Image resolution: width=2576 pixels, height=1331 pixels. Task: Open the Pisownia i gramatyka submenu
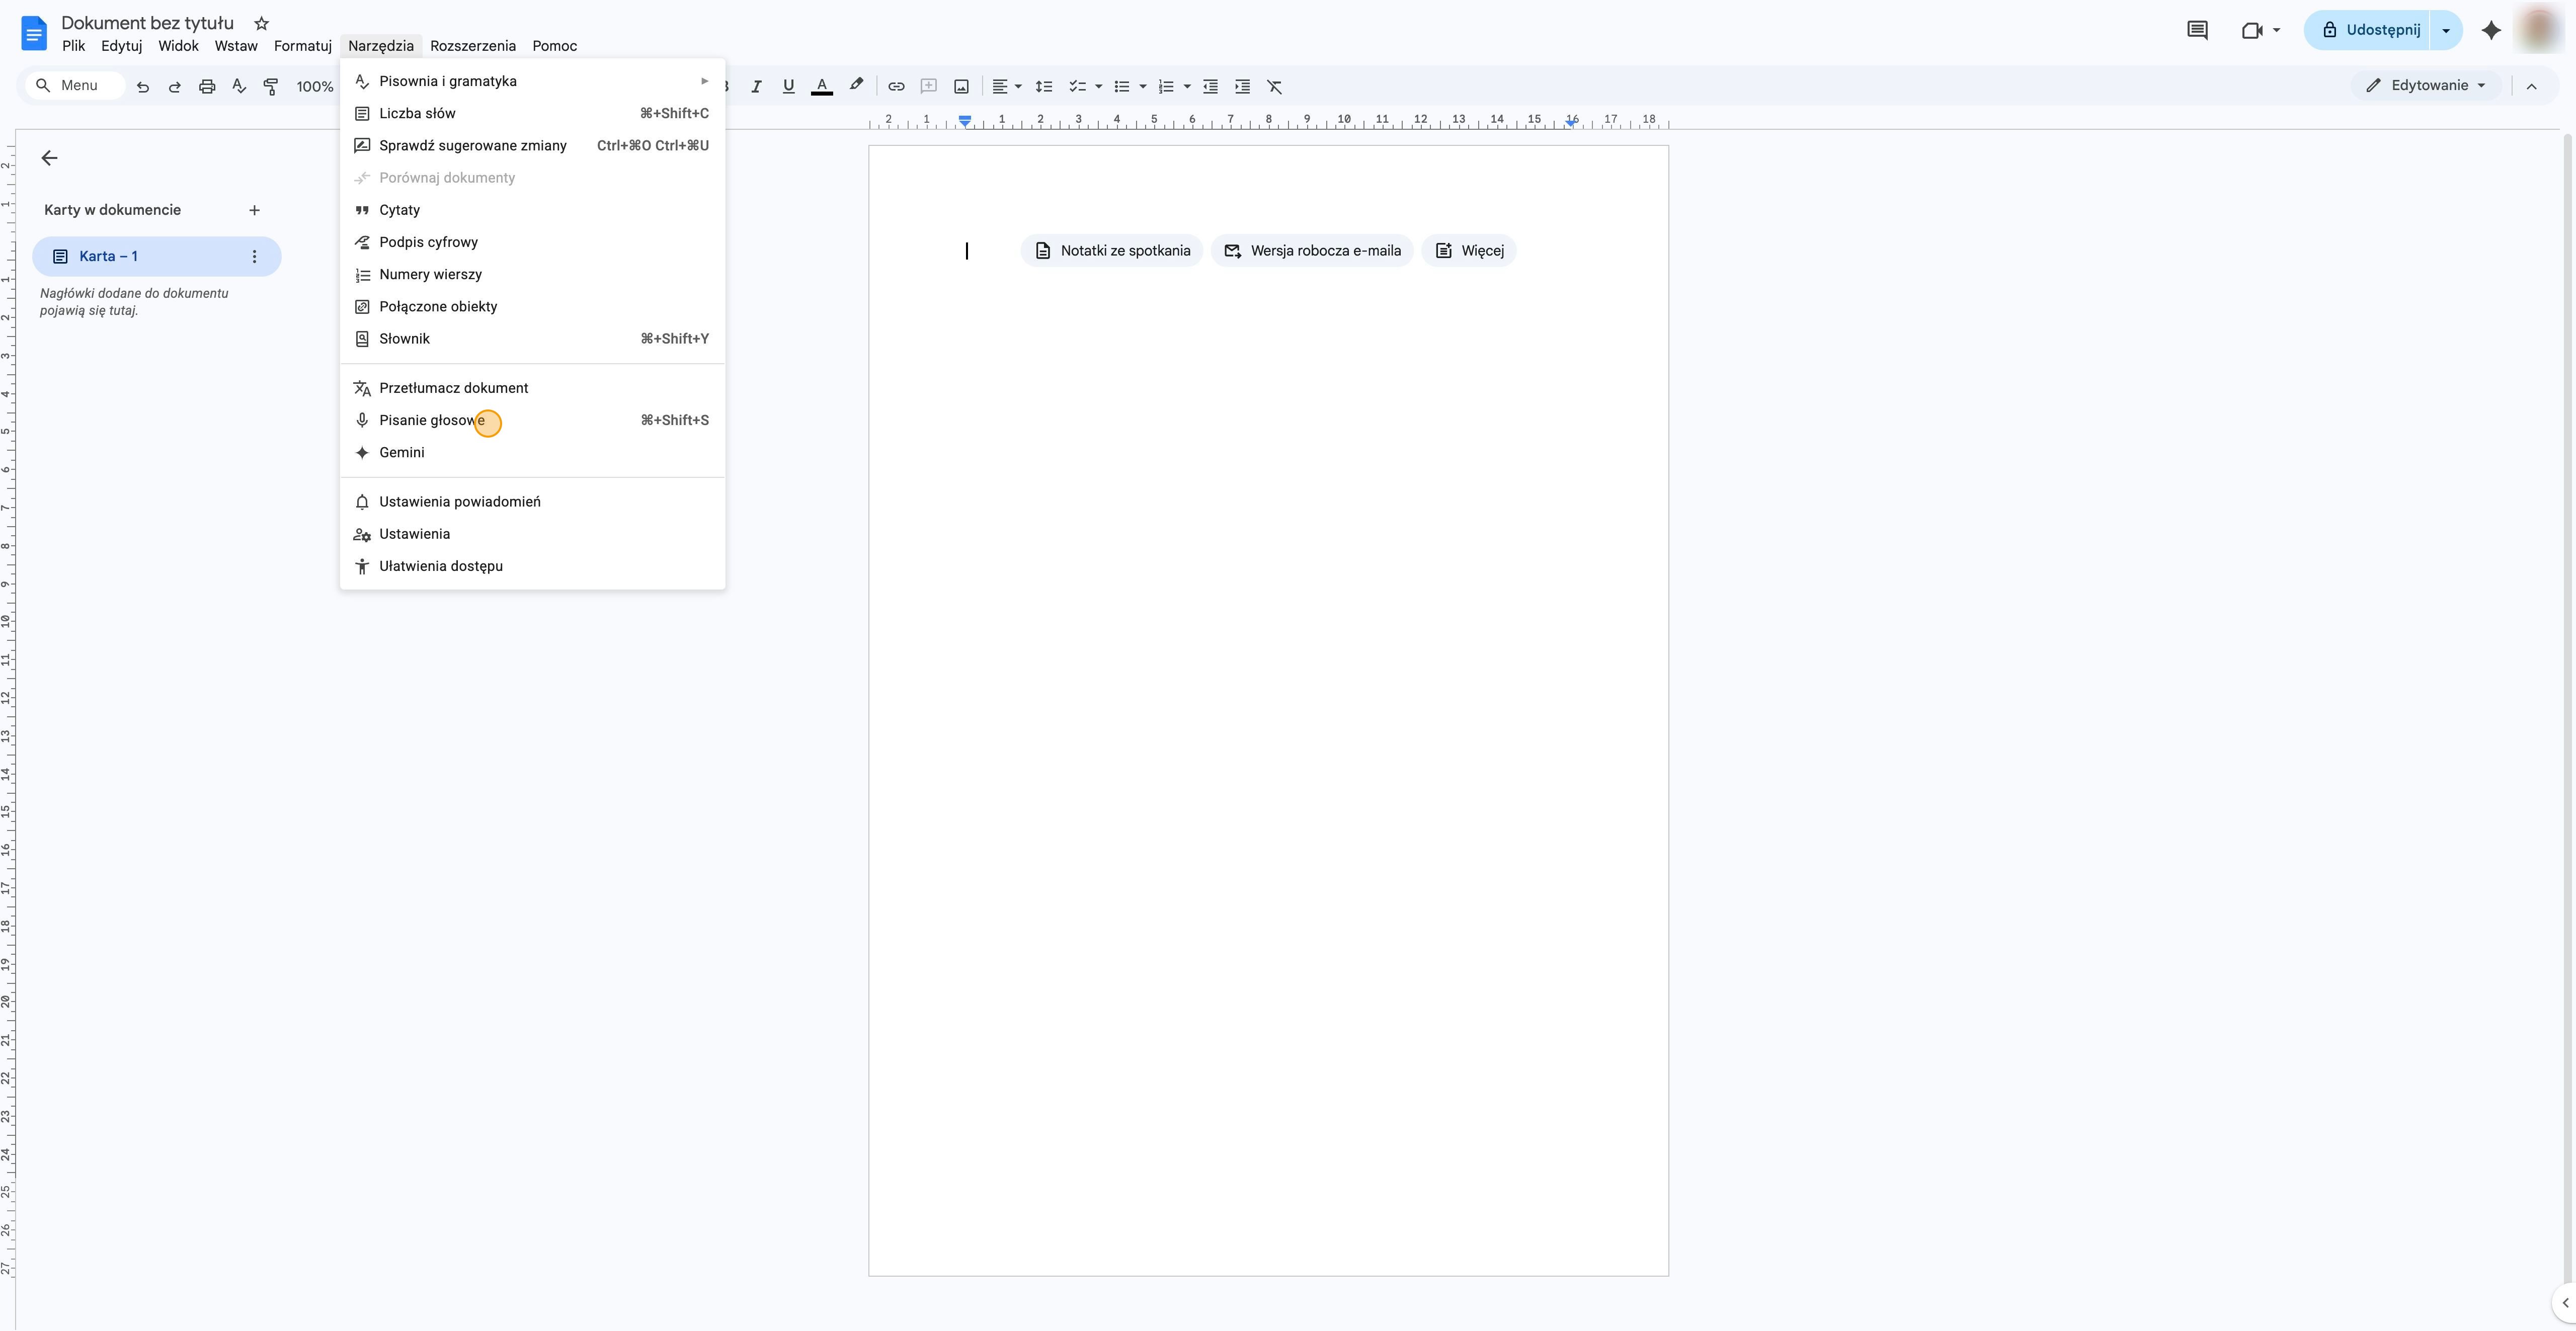532,81
